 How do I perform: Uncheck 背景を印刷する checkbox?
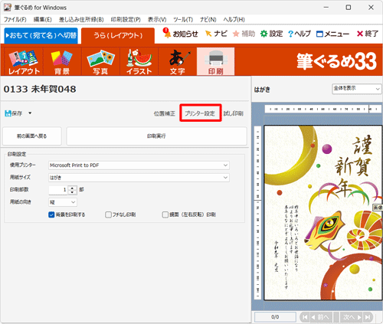(x=51, y=214)
